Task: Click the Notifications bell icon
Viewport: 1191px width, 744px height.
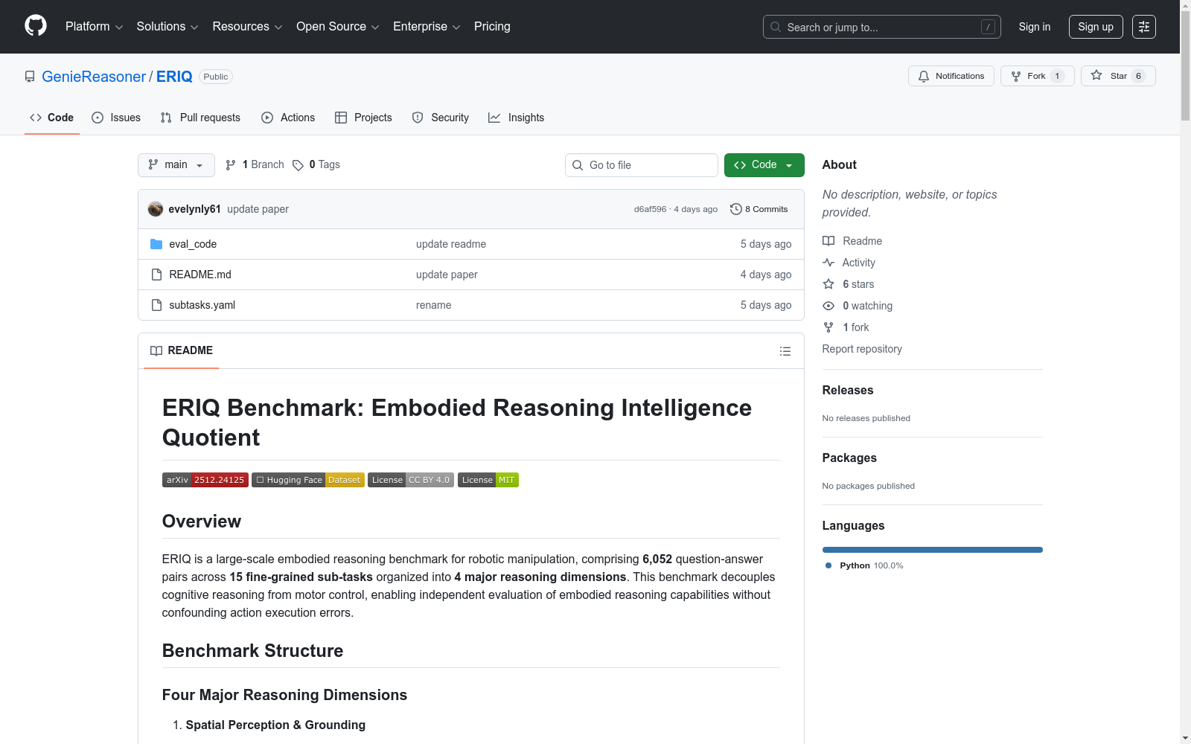Action: coord(924,76)
